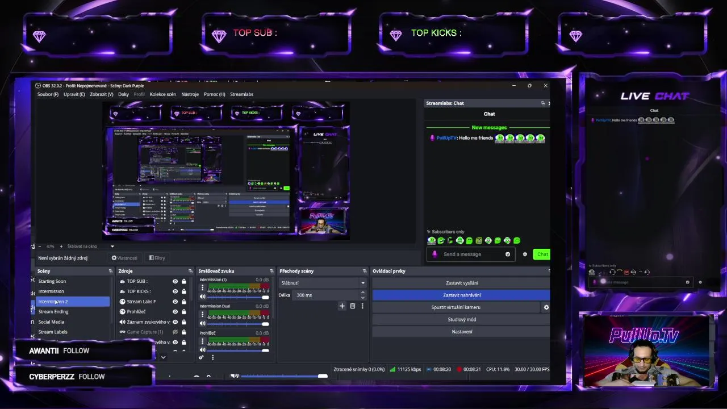Screen dimensions: 727x409
Task: Open the Pomoc (H) menu
Action: click(214, 94)
